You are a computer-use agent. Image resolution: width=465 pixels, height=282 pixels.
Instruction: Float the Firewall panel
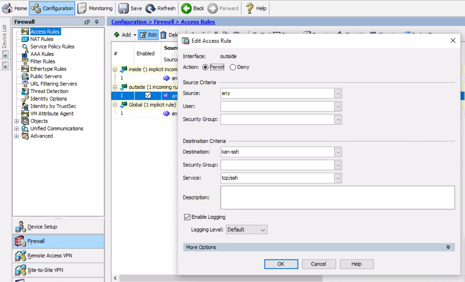tap(87, 22)
